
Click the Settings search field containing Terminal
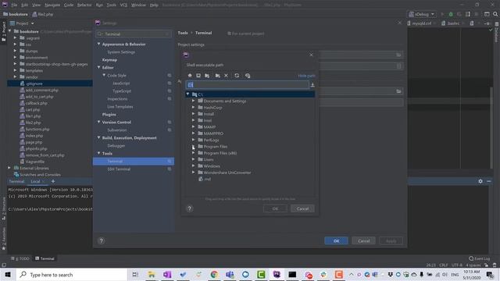click(x=134, y=34)
